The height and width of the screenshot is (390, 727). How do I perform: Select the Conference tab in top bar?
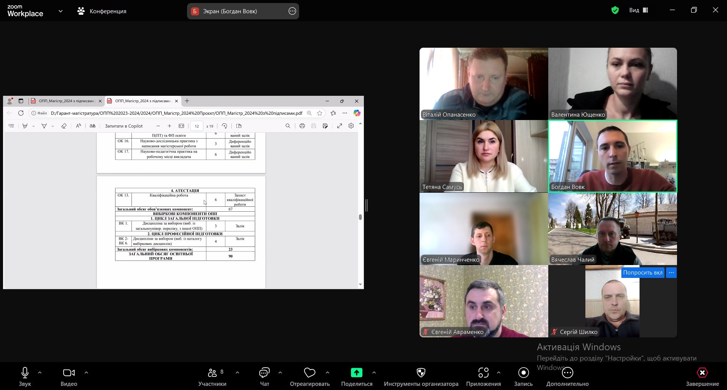click(102, 11)
